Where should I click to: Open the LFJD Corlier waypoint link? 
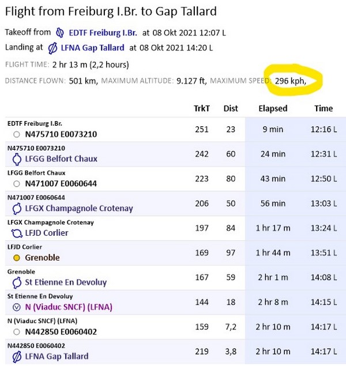[47, 233]
